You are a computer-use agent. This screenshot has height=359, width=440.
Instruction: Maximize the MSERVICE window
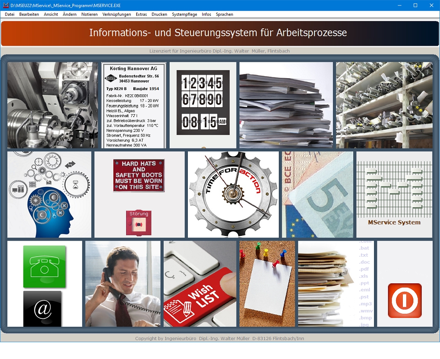click(415, 5)
